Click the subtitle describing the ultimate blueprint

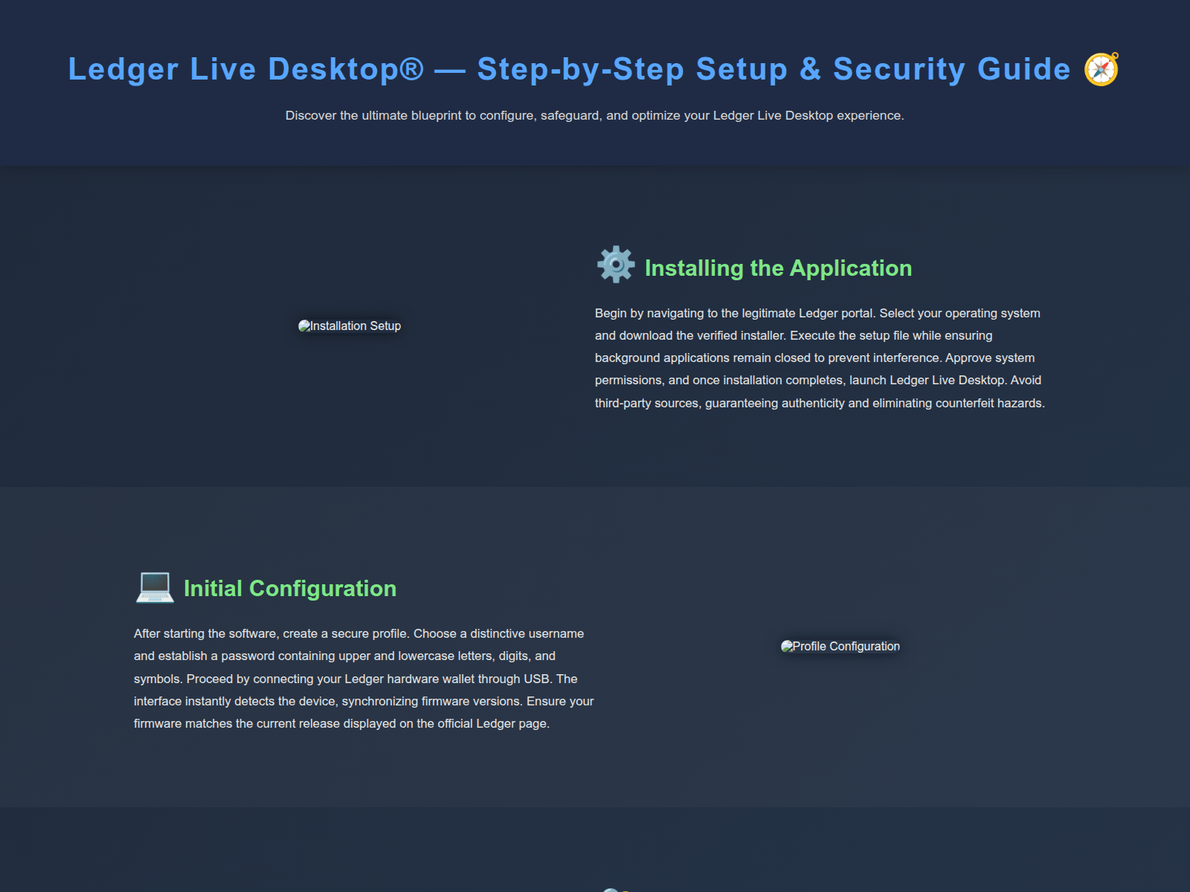[x=595, y=115]
